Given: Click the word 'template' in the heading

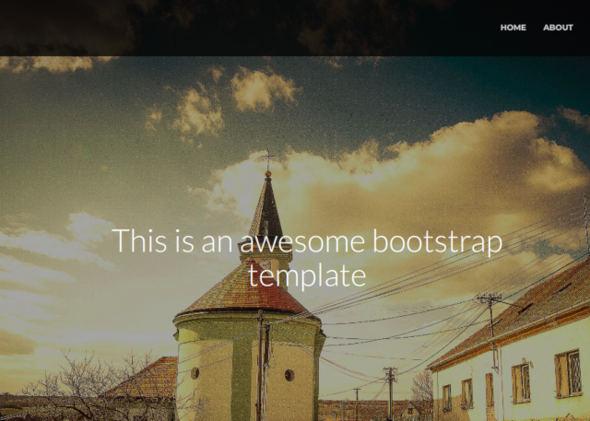Looking at the screenshot, I should coord(307,275).
